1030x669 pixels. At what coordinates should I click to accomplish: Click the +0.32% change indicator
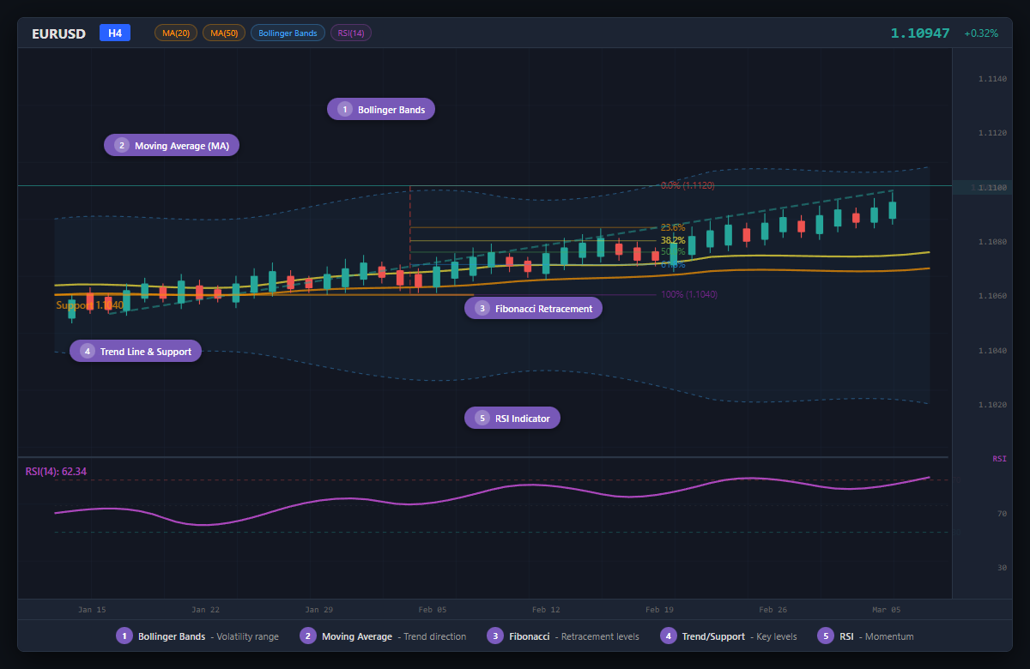[981, 33]
